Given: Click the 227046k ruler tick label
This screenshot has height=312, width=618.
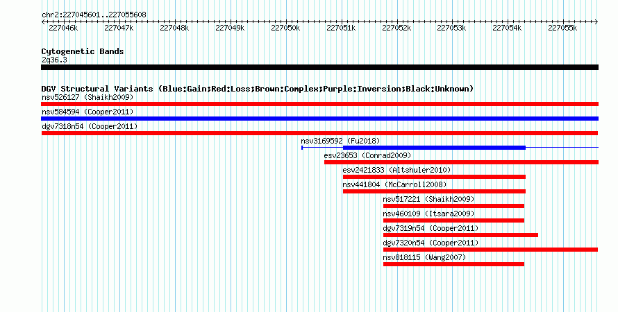Looking at the screenshot, I should point(63,28).
